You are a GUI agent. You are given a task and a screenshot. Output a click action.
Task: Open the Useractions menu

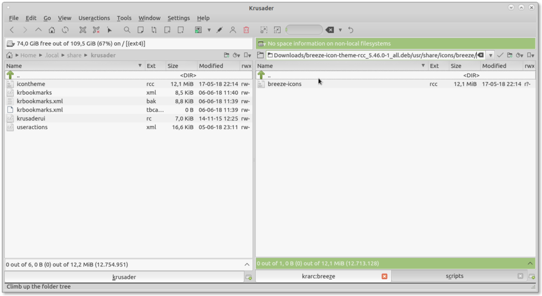point(94,18)
